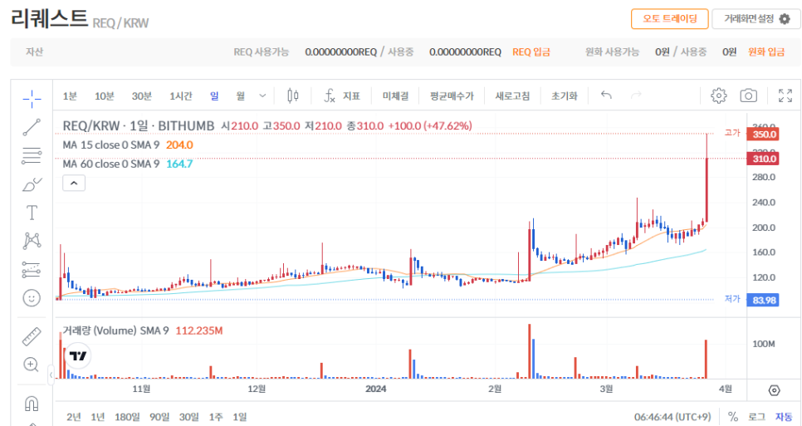This screenshot has width=802, height=426.
Task: Set chart range to 90일
Action: (159, 417)
